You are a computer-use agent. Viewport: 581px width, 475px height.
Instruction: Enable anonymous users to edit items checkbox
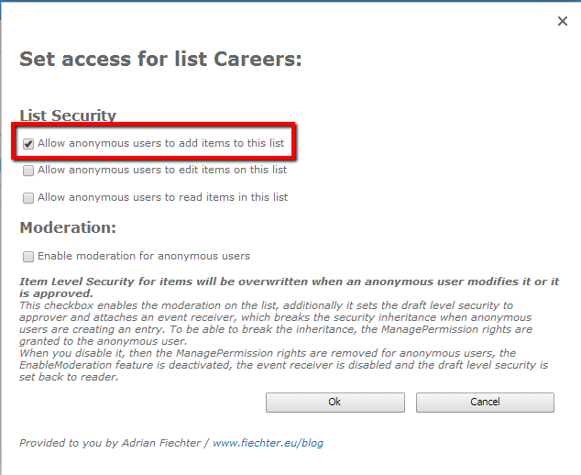pyautogui.click(x=28, y=171)
